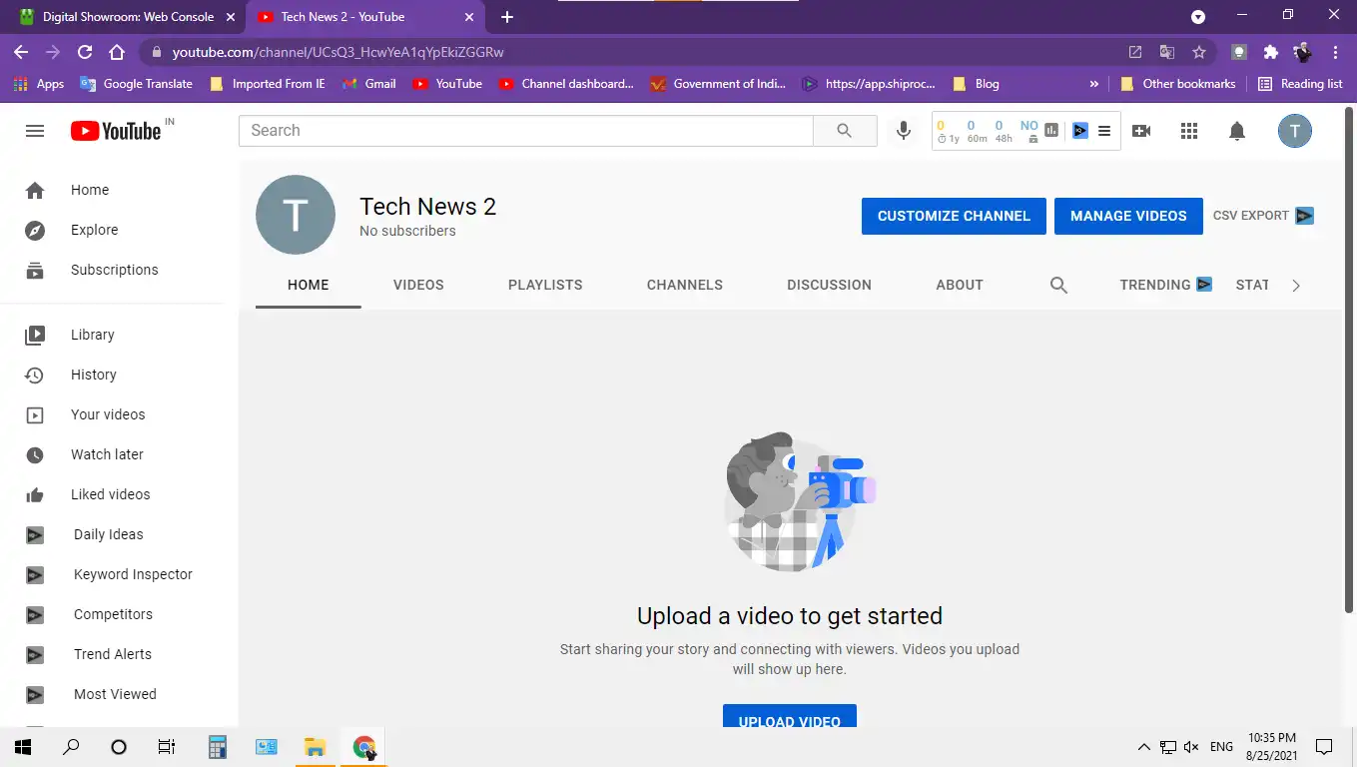Viewport: 1358px width, 767px height.
Task: Click the large channel avatar T
Action: pyautogui.click(x=296, y=215)
